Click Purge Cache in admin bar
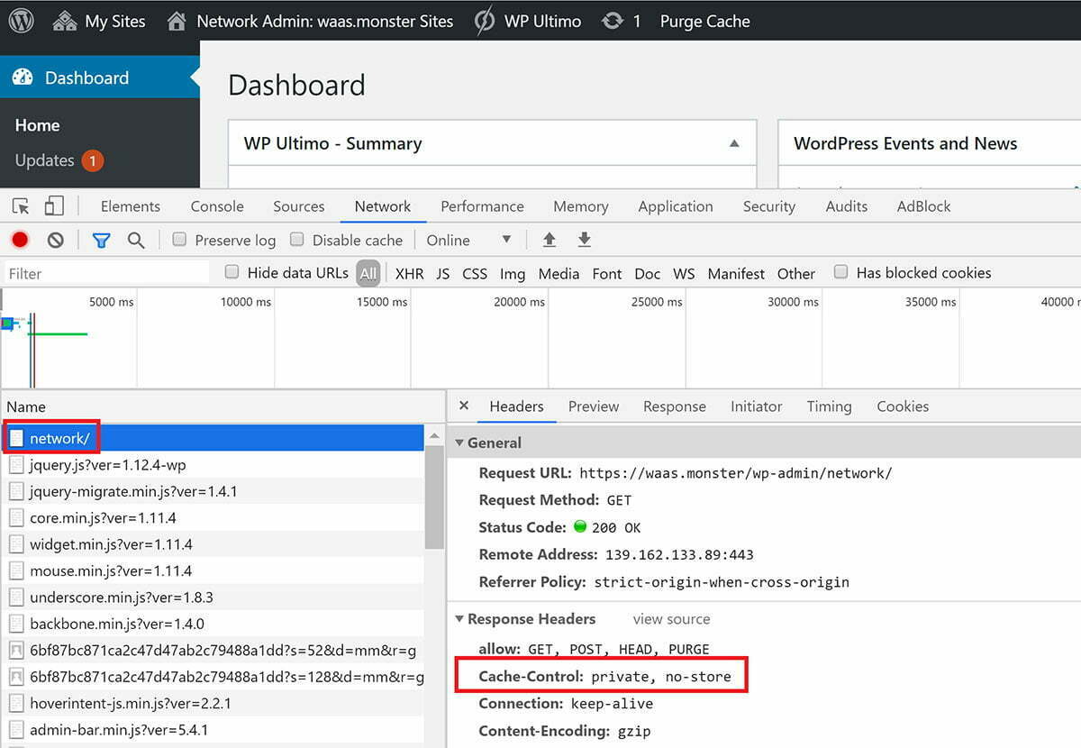Viewport: 1081px width, 748px height. click(x=704, y=21)
